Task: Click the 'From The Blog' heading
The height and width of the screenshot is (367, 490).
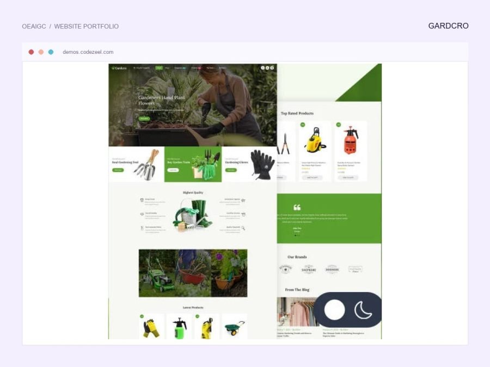Action: 297,290
